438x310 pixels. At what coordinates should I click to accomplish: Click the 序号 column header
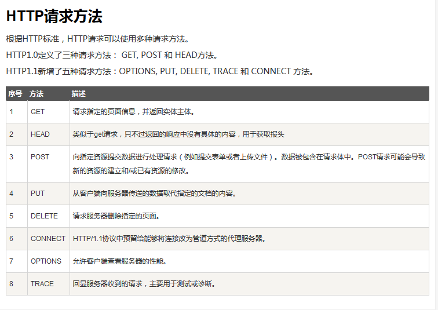pos(15,93)
